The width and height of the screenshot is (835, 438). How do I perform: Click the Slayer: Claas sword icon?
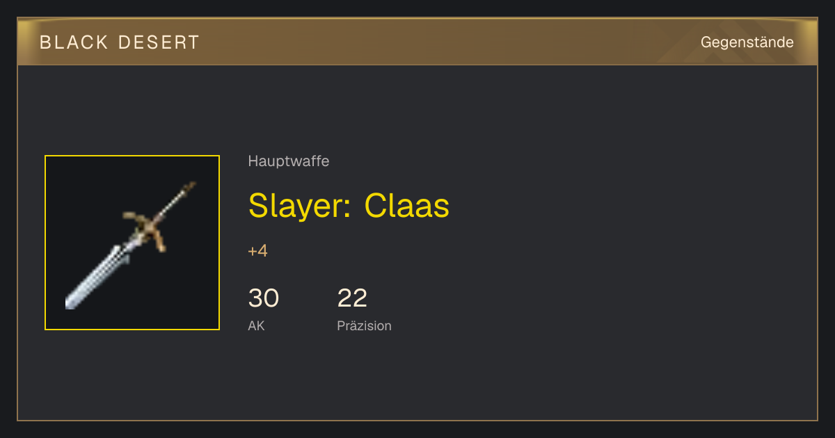132,243
